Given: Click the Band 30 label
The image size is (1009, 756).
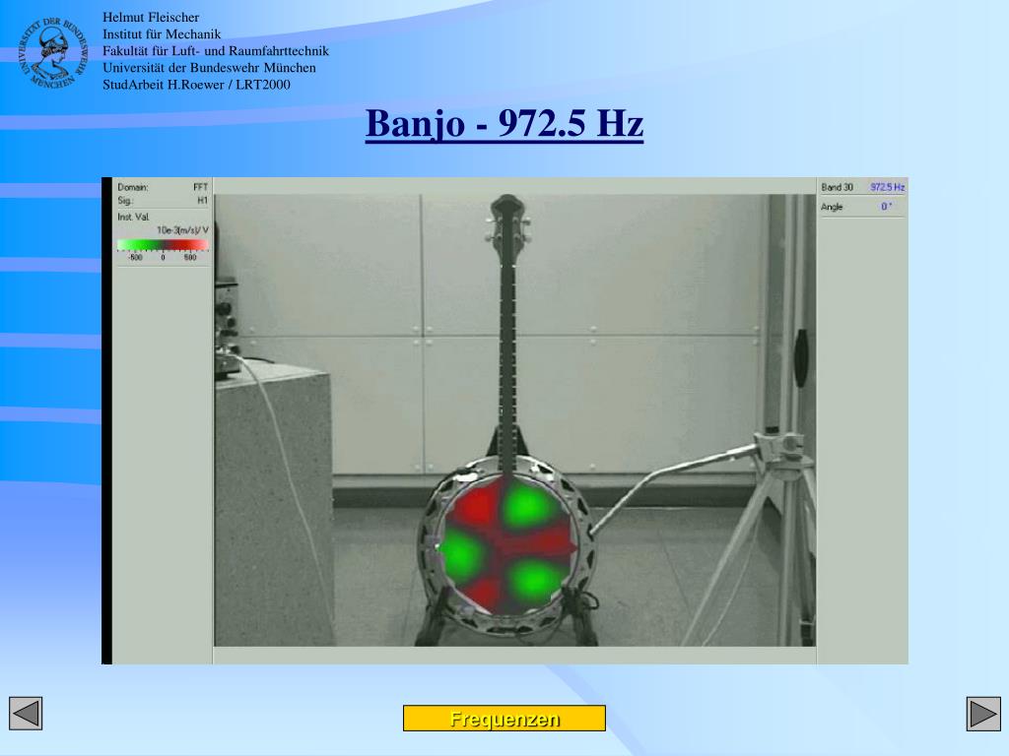Looking at the screenshot, I should point(837,187).
